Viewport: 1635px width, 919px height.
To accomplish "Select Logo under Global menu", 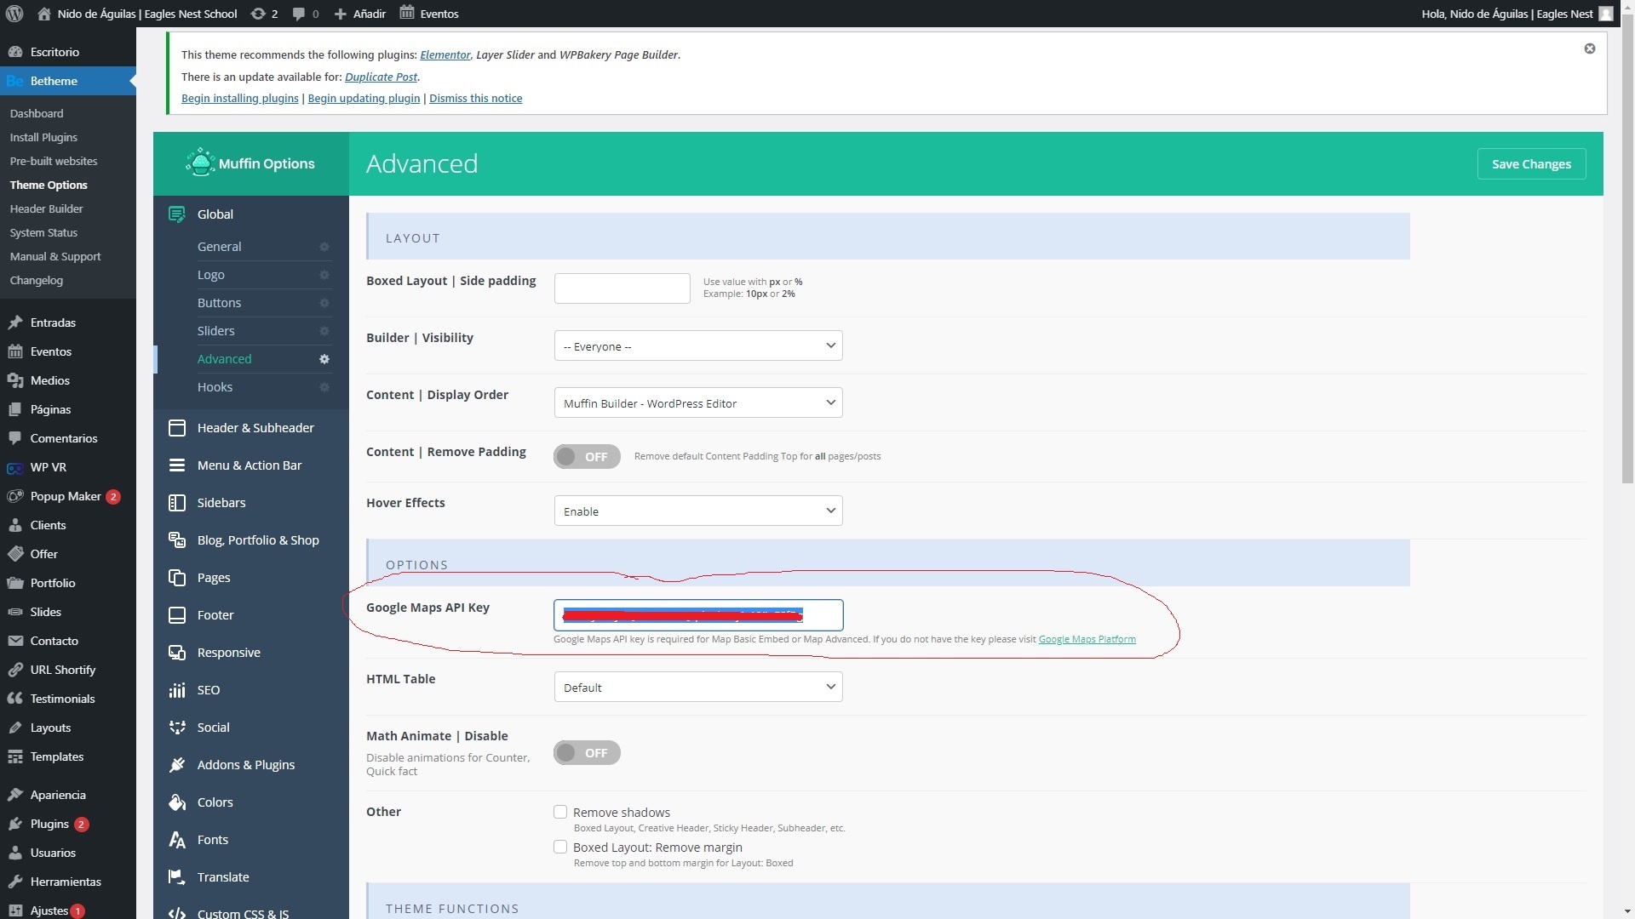I will [211, 275].
